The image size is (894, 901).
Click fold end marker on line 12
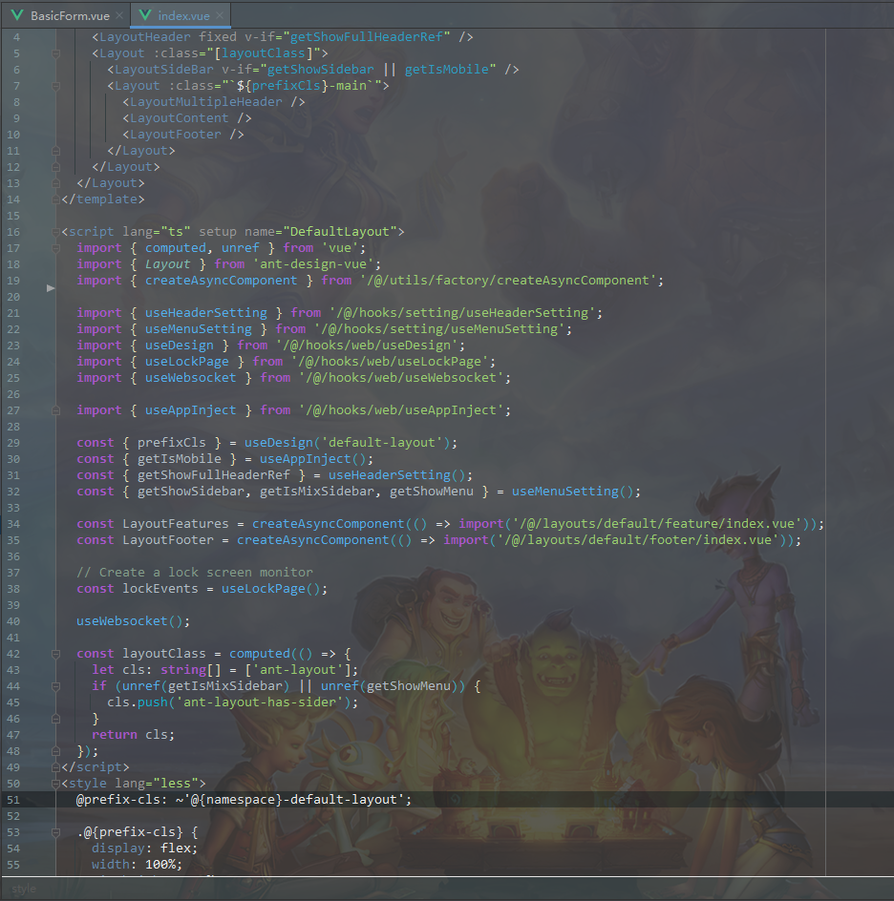55,167
